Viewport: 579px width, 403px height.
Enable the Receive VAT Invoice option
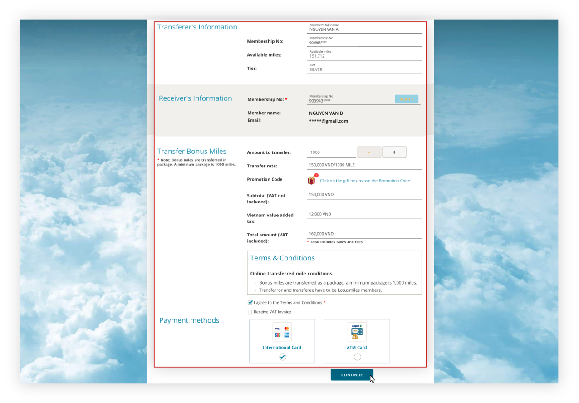(250, 312)
